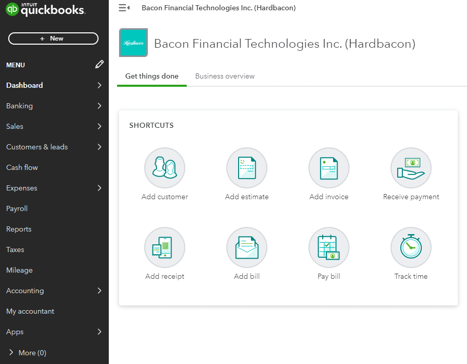467x364 pixels.
Task: Select the Add receipt shortcut icon
Action: pos(164,247)
